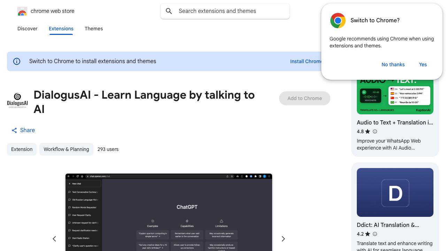Viewport: 446px width, 251px height.
Task: Click Improve your WhatsApp Web description
Action: pos(389,144)
